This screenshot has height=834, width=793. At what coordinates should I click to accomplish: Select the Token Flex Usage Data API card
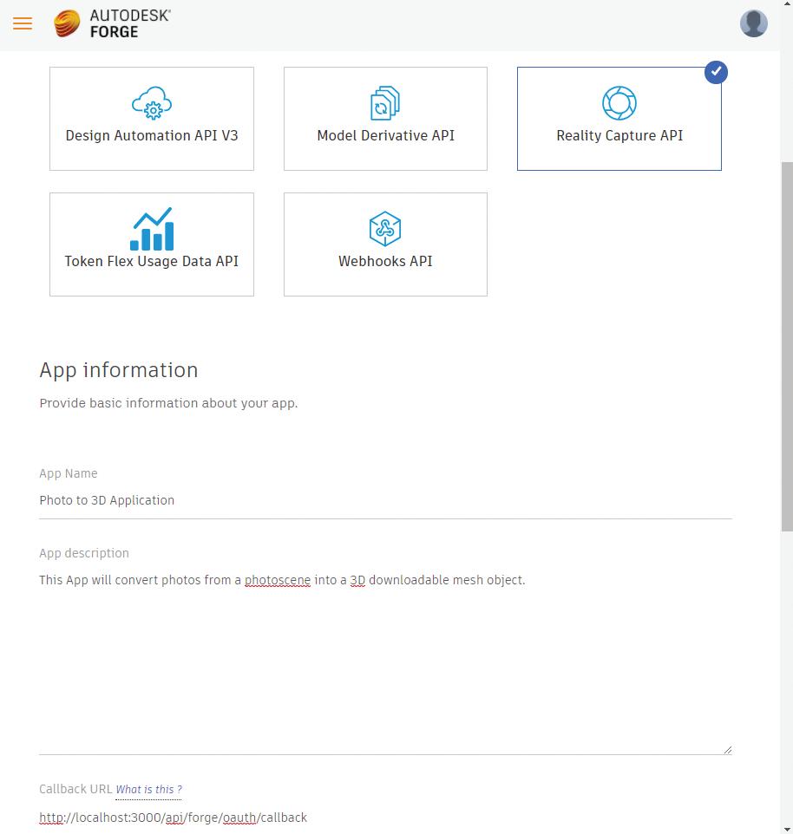pos(152,244)
